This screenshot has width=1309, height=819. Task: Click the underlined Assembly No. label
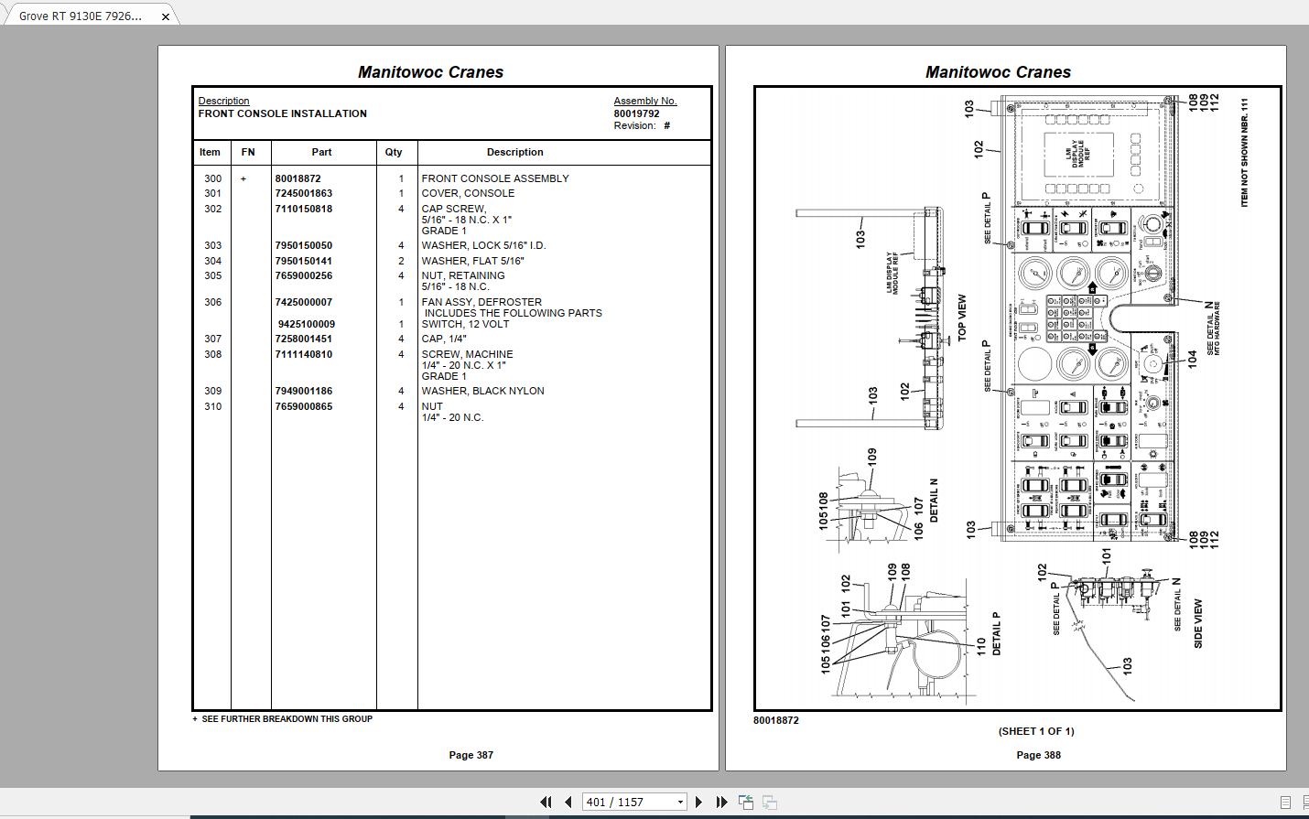coord(645,101)
